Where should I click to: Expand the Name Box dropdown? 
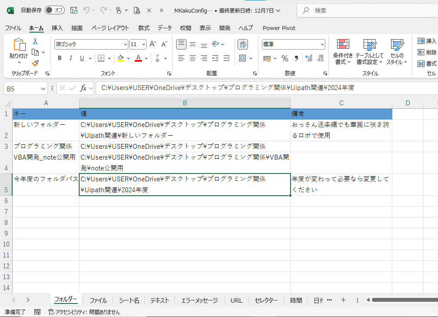(x=43, y=89)
